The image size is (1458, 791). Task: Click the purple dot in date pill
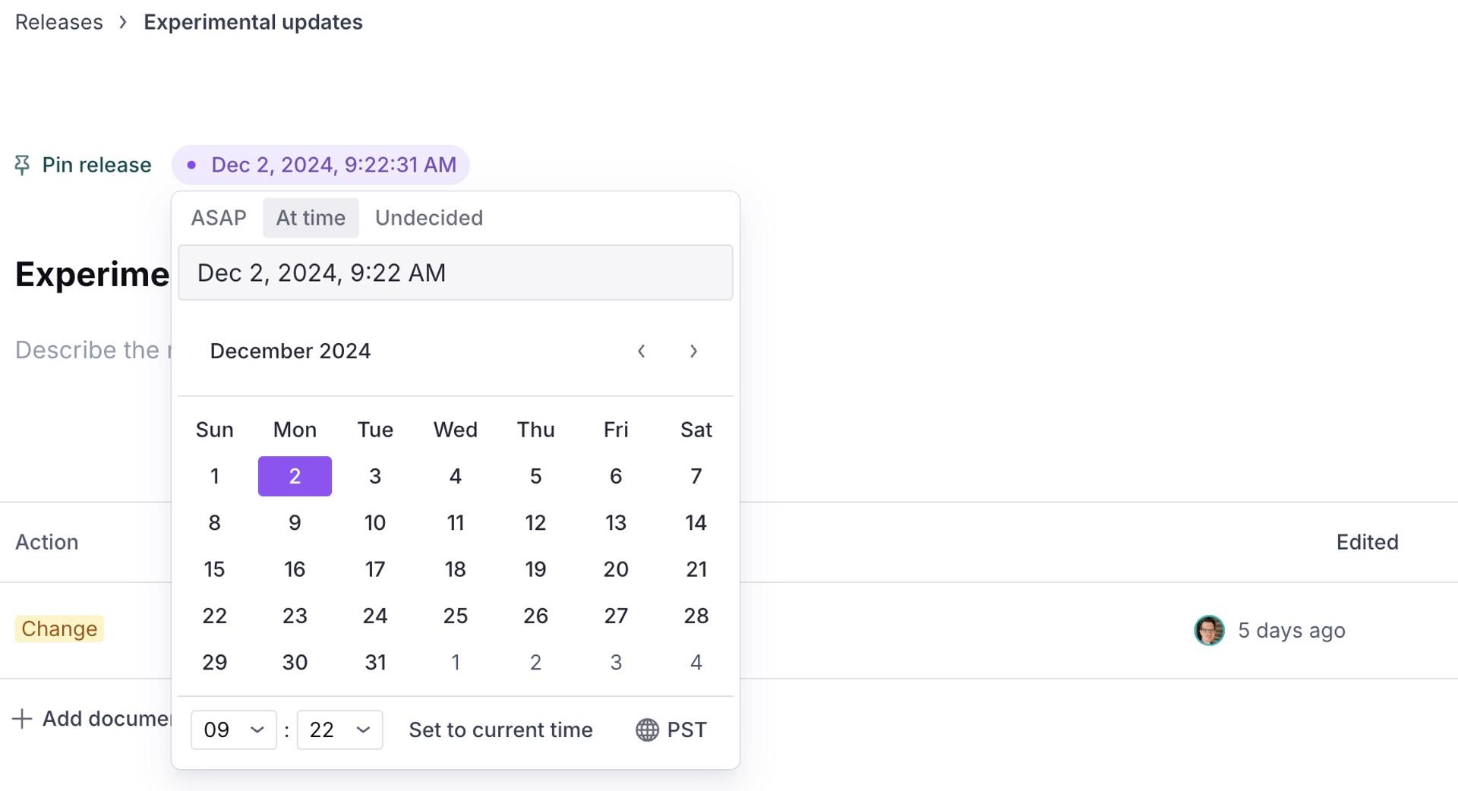tap(191, 165)
